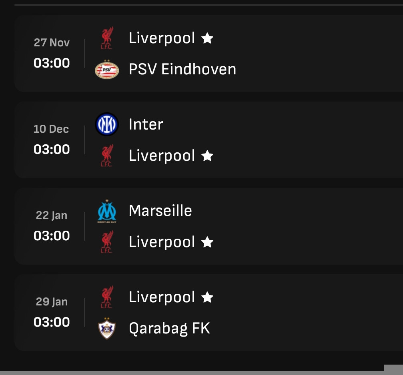Click Liverpool's crest in the 22 Jan fixture
This screenshot has height=375, width=403.
click(x=107, y=242)
